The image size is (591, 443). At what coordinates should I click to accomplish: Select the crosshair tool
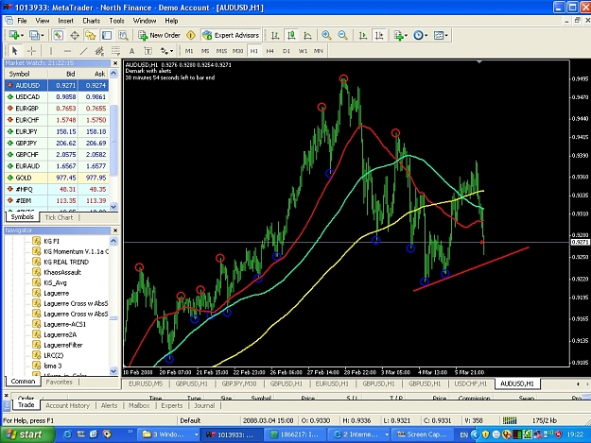pyautogui.click(x=31, y=51)
